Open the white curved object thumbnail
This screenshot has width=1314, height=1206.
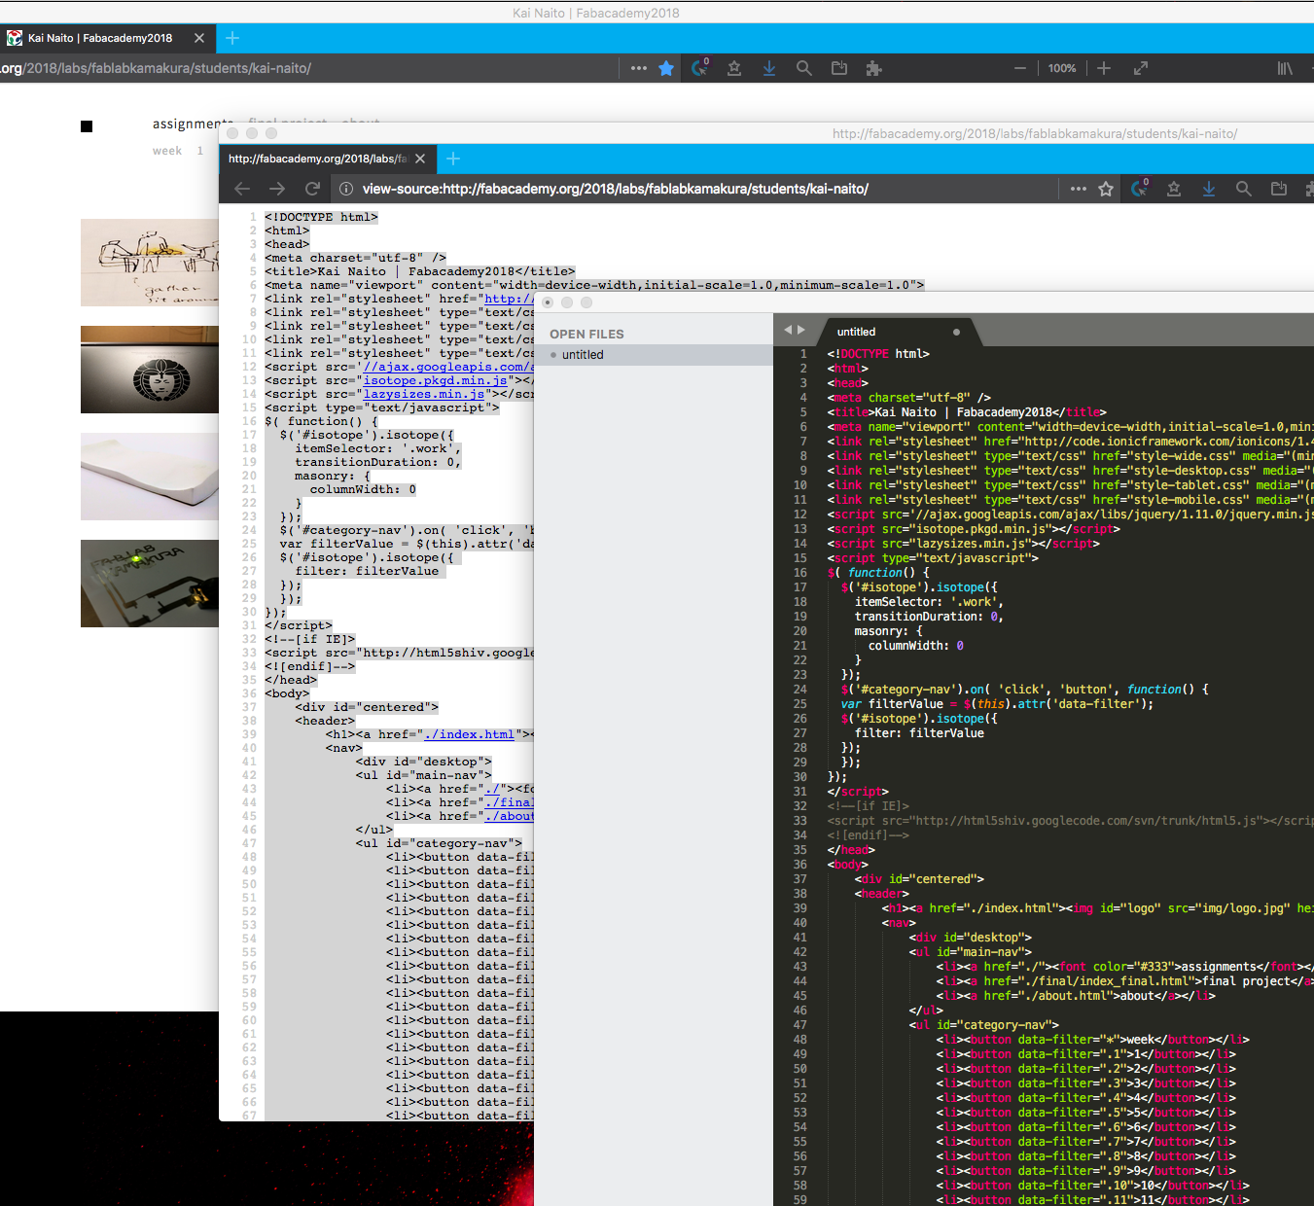tap(150, 477)
